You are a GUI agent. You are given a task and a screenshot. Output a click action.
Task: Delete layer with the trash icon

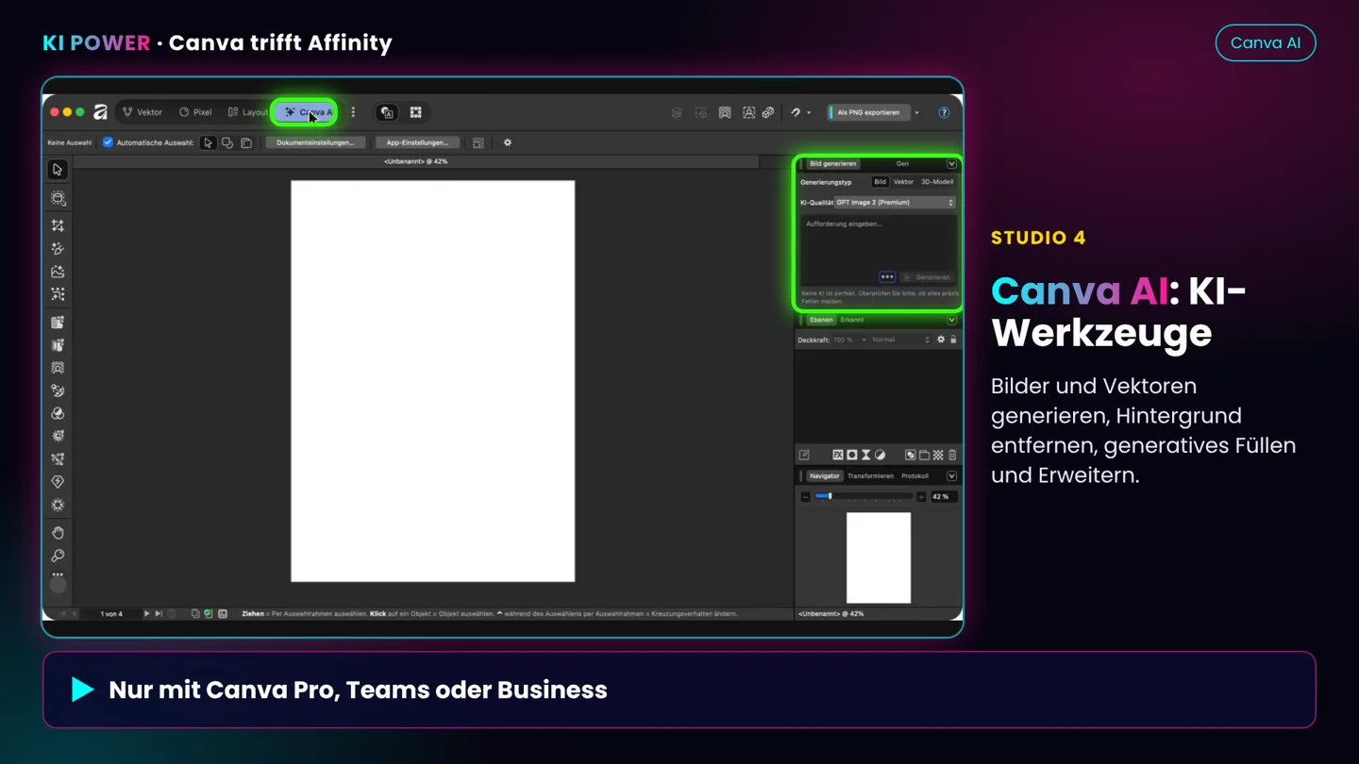952,455
